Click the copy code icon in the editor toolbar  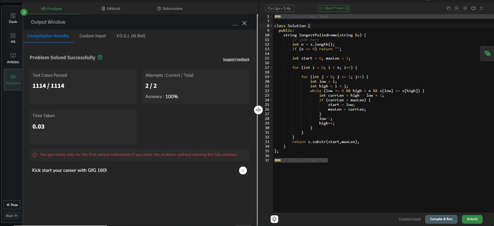(x=449, y=8)
